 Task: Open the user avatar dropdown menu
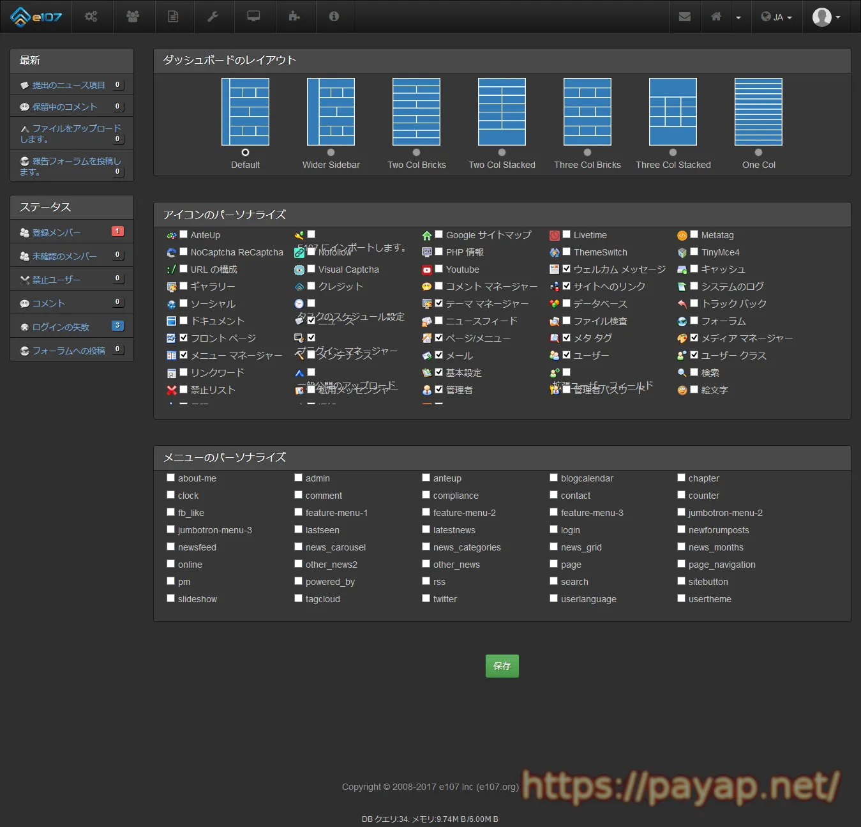[826, 17]
